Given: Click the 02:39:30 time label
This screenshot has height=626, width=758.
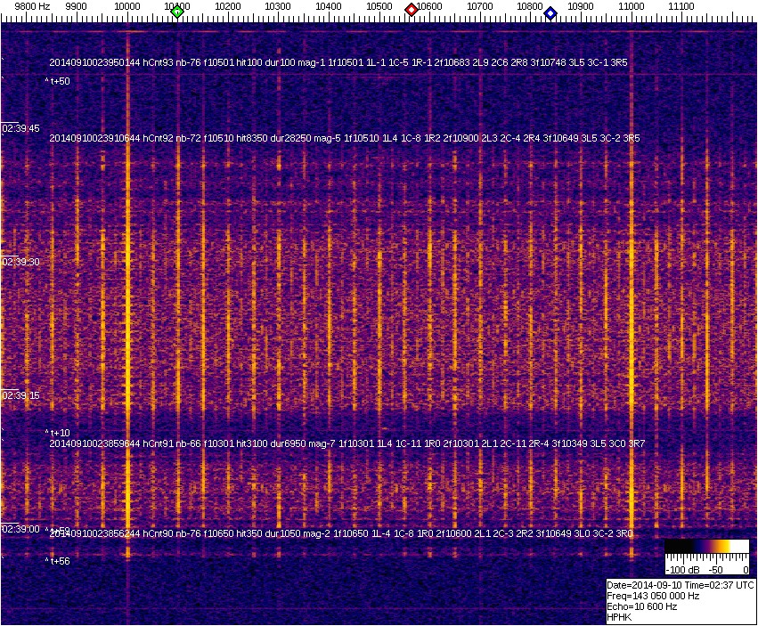Looking at the screenshot, I should point(21,262).
